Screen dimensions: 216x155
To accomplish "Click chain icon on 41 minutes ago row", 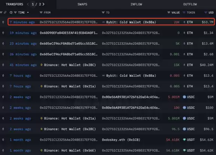I will pyautogui.click(x=3, y=65).
